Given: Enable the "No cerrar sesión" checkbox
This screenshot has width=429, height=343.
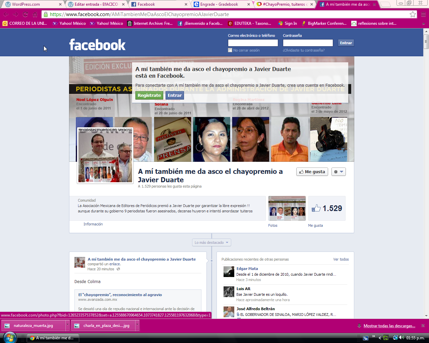Looking at the screenshot, I should click(230, 50).
